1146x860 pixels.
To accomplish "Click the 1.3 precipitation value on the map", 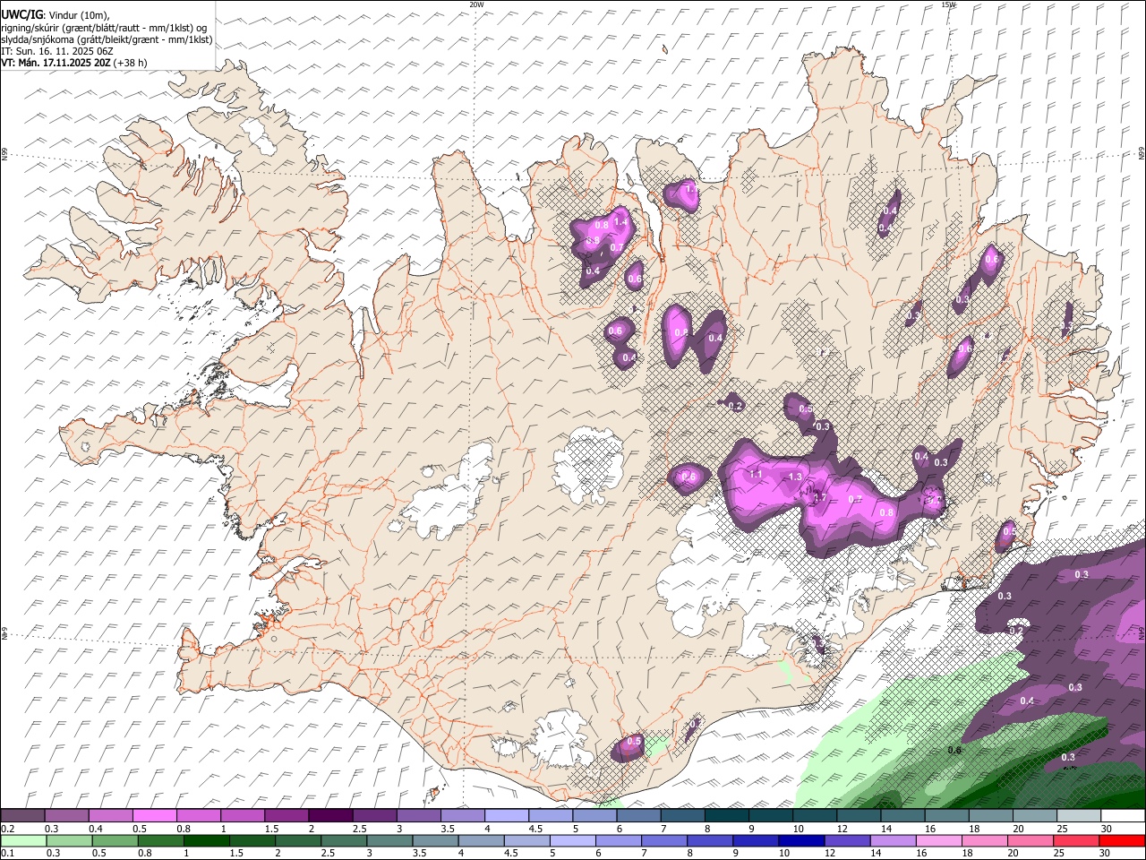I will coord(795,477).
